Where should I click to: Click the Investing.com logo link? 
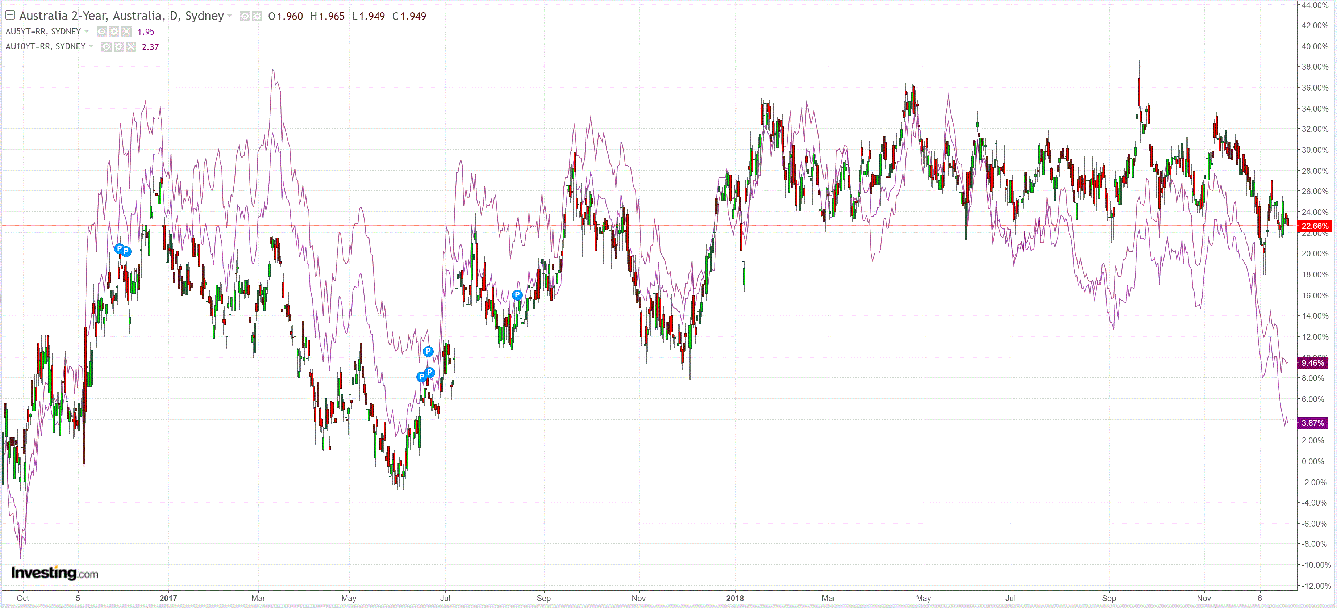coord(54,573)
